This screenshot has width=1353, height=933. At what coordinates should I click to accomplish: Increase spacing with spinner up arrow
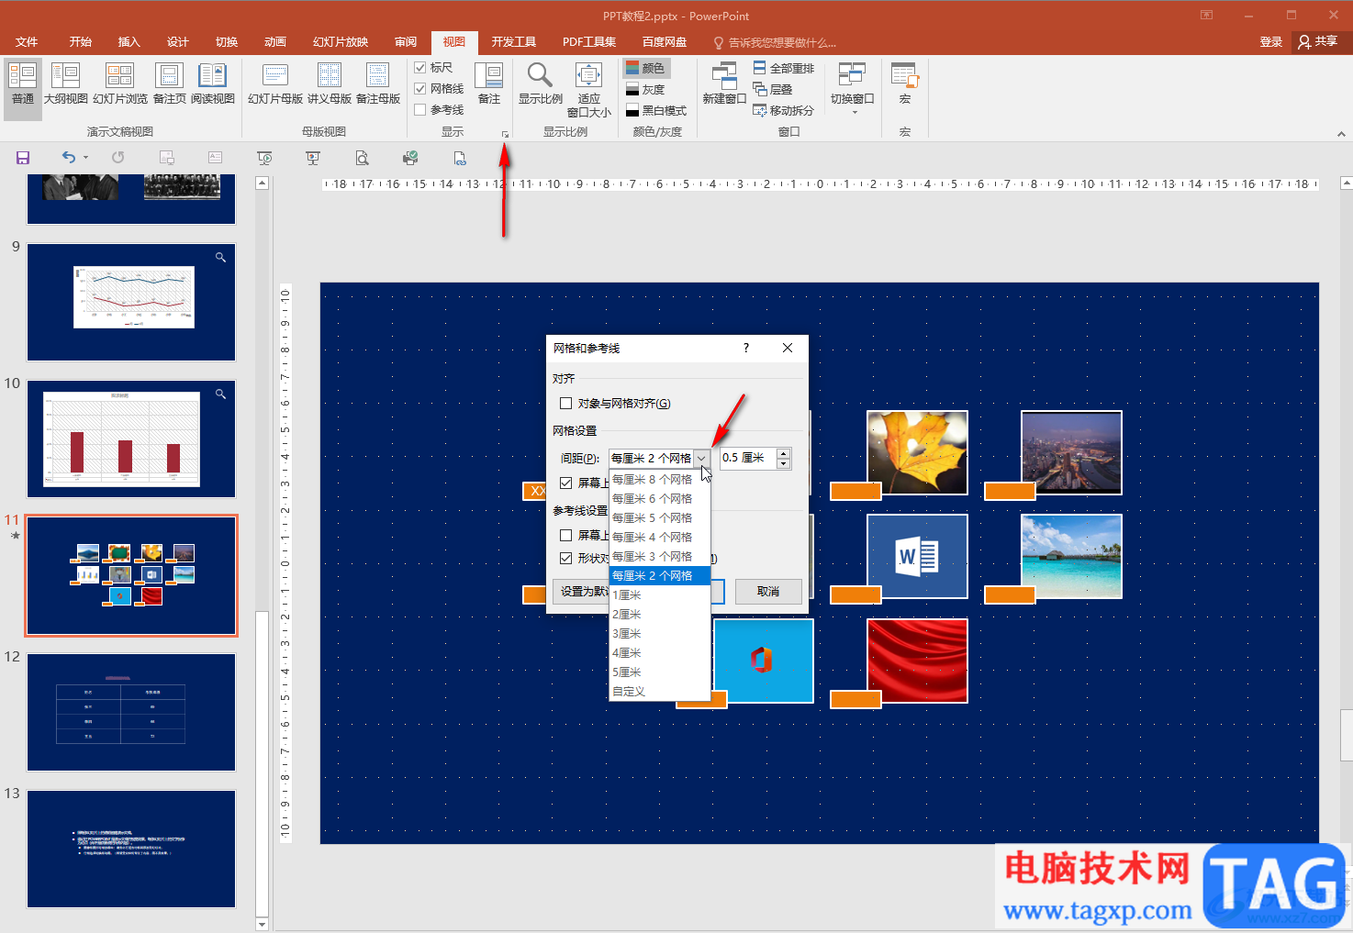click(x=783, y=453)
